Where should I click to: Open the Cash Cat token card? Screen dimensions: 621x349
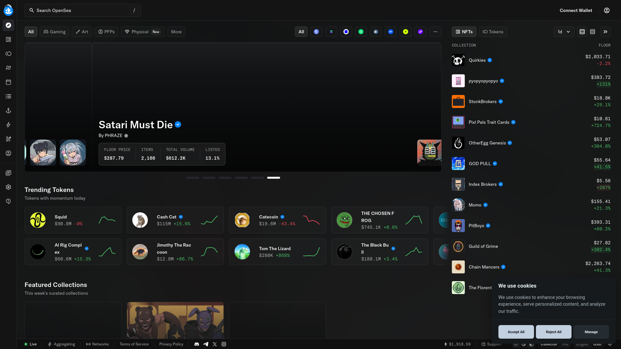pos(175,220)
